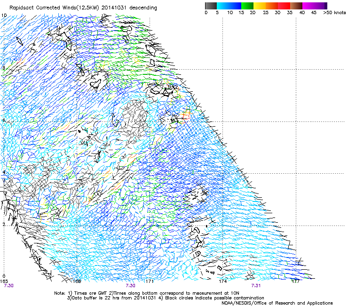Select the brown 35-40 knots legend segment
This screenshot has width=348, height=306.
click(296, 6)
